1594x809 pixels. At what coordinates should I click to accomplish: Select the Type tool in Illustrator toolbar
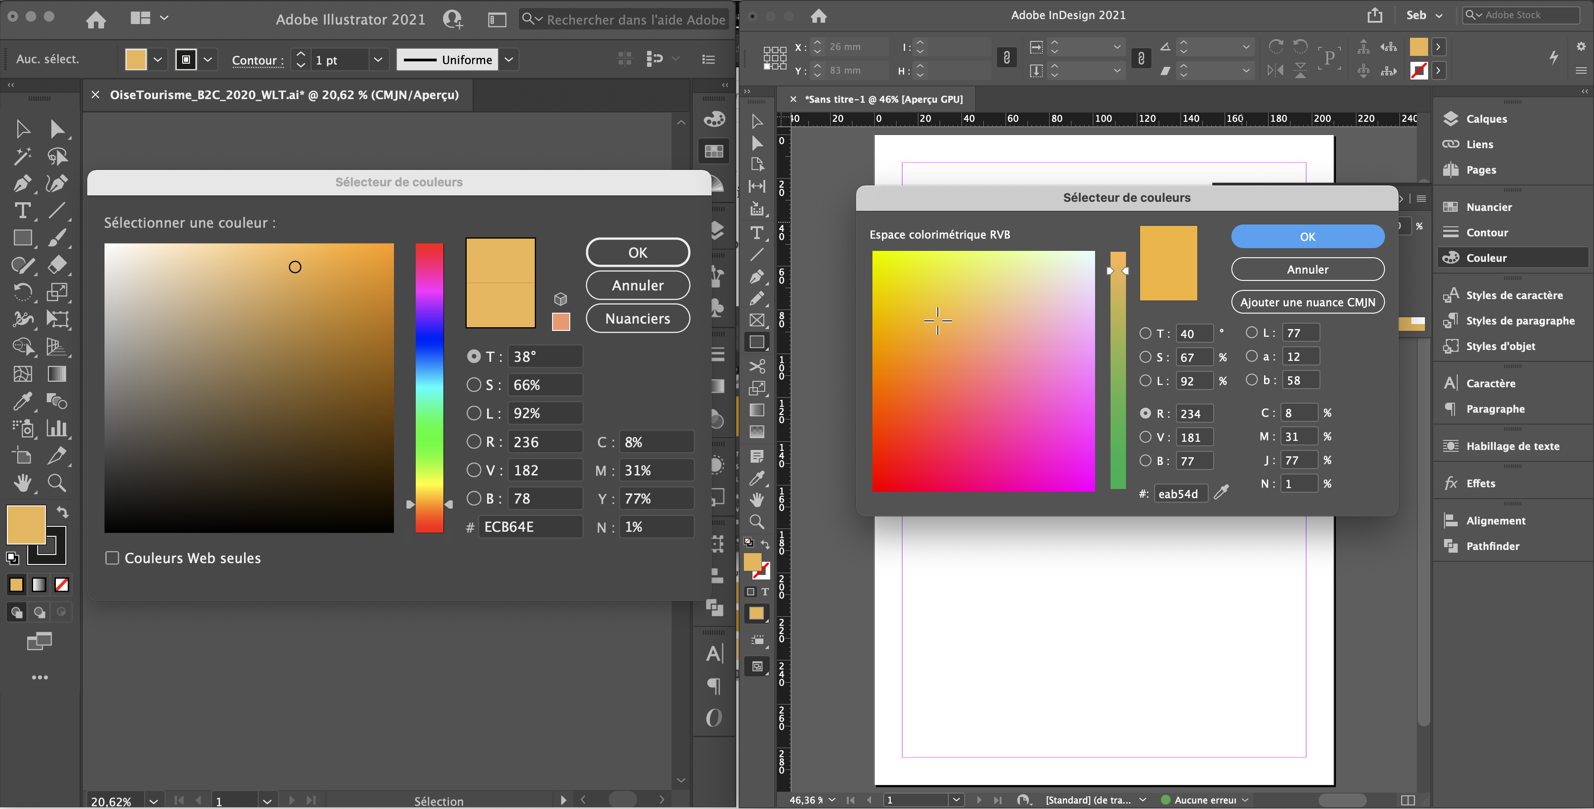[22, 210]
